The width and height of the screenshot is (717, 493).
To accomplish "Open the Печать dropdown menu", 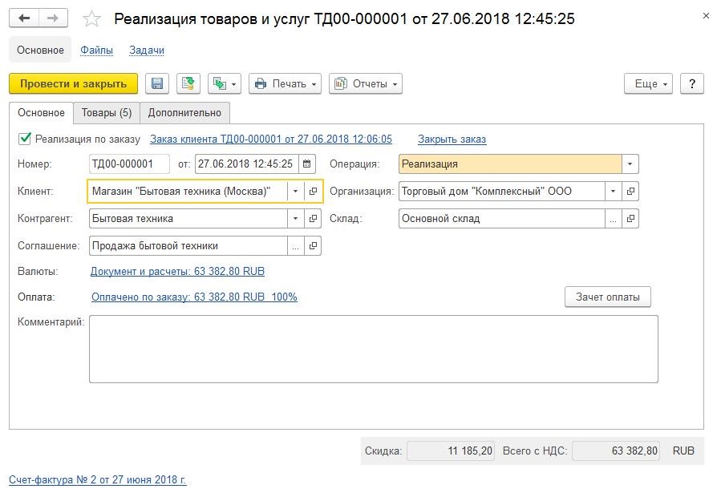I will point(285,83).
